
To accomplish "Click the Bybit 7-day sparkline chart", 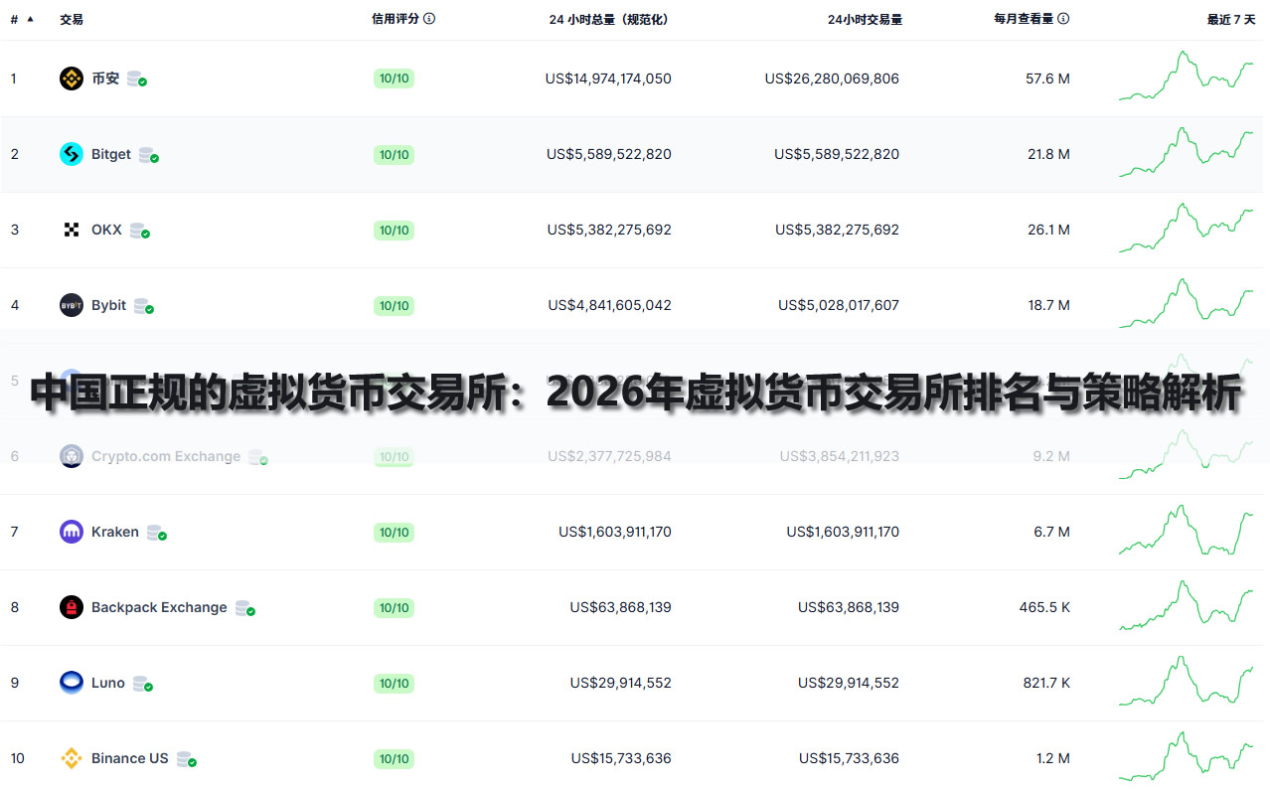I will click(1187, 303).
